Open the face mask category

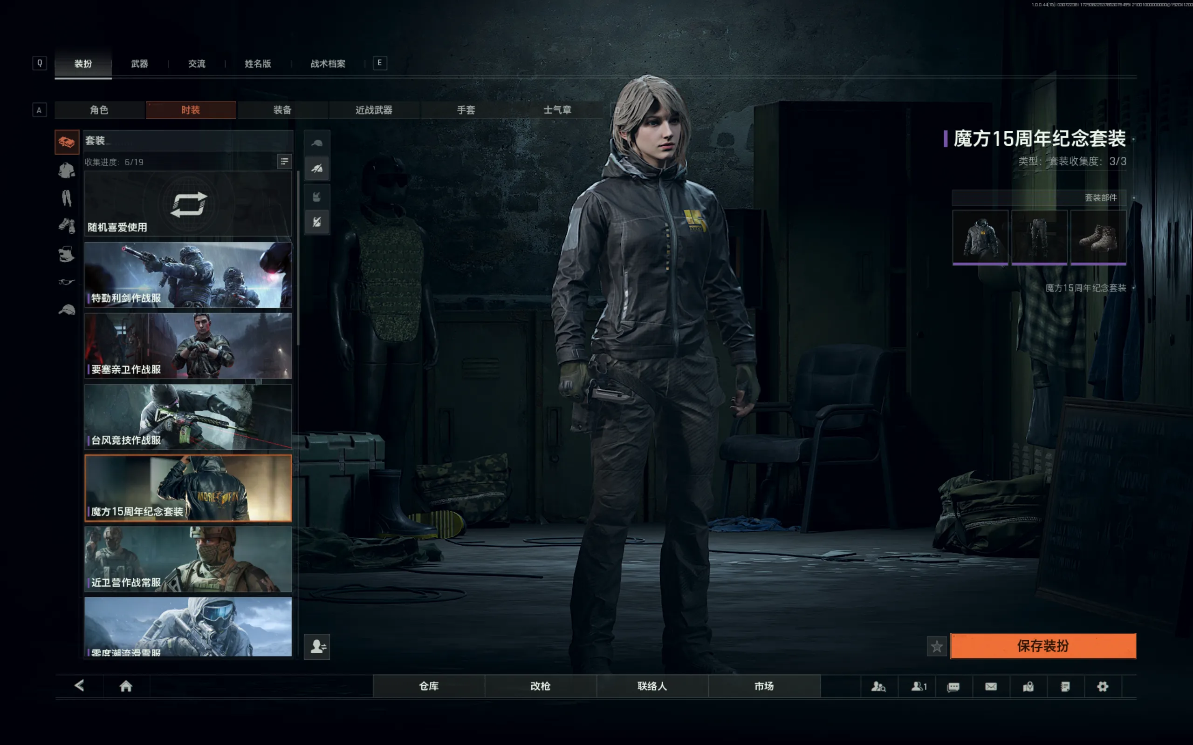pyautogui.click(x=67, y=254)
